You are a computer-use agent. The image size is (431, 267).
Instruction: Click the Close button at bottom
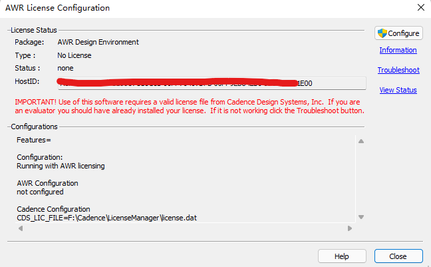[398, 256]
